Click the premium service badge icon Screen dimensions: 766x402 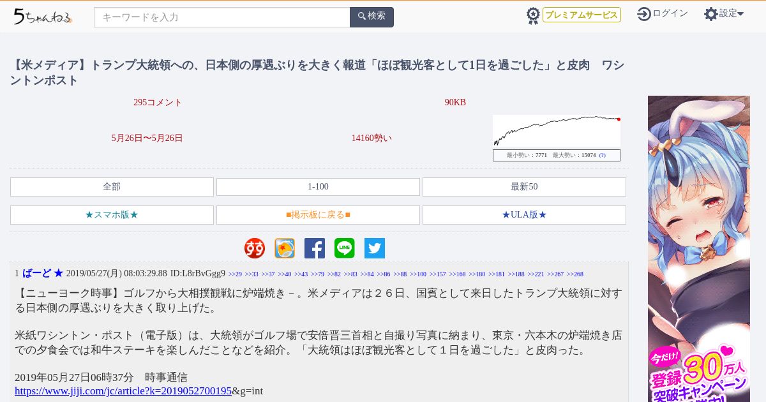[533, 15]
